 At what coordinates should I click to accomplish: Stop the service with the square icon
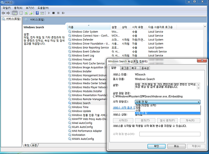[54, 13]
